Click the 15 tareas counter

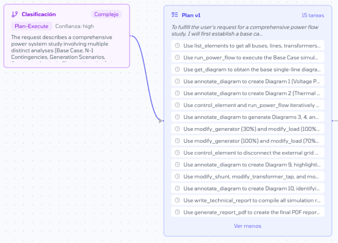pyautogui.click(x=312, y=15)
